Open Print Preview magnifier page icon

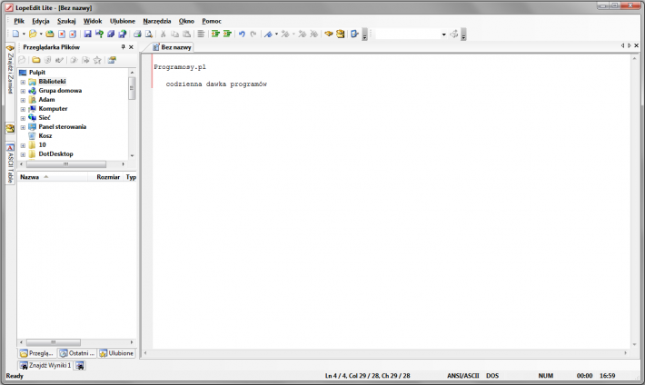(x=149, y=35)
